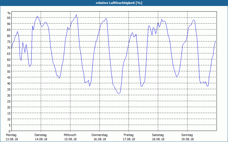Select the Dienstag 14.08.18 axis label
This screenshot has width=228, height=142.
point(41,137)
